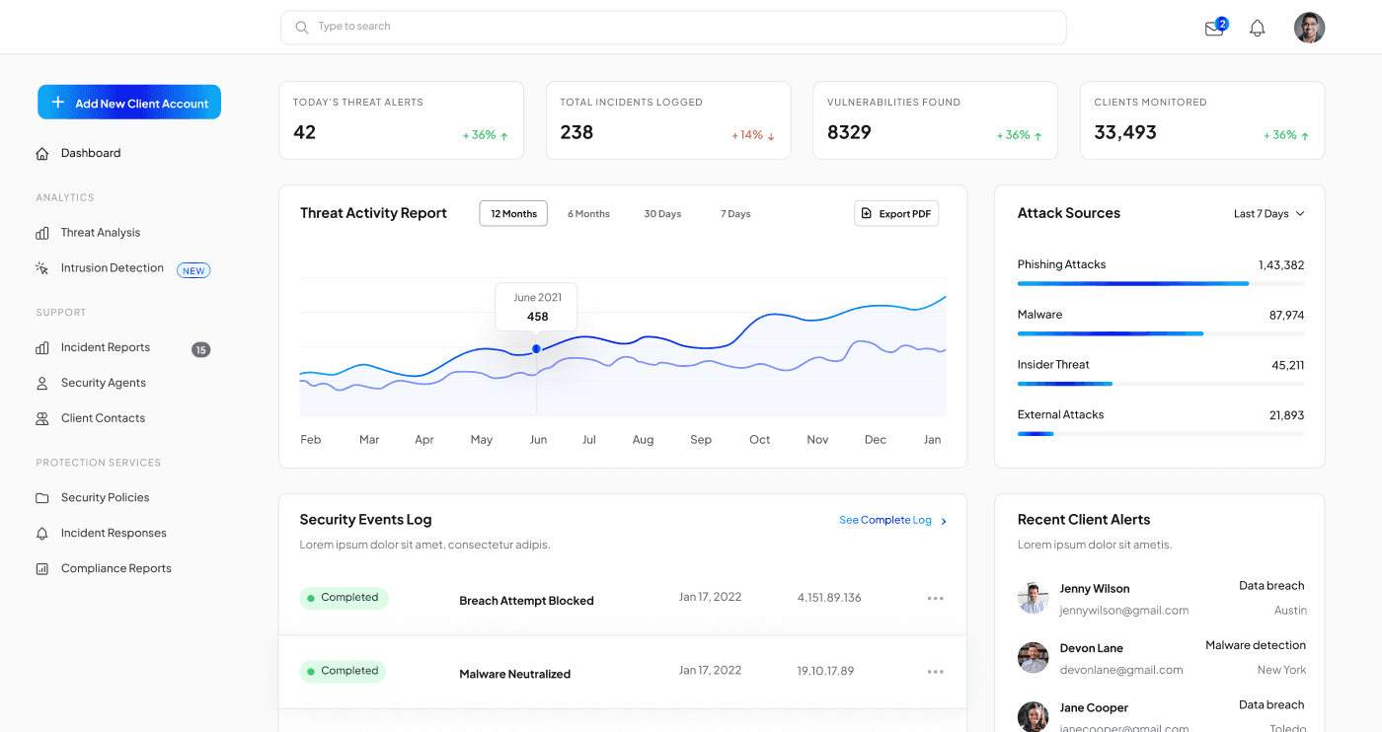1382x732 pixels.
Task: Click the Security Policies folder icon
Action: (x=40, y=497)
